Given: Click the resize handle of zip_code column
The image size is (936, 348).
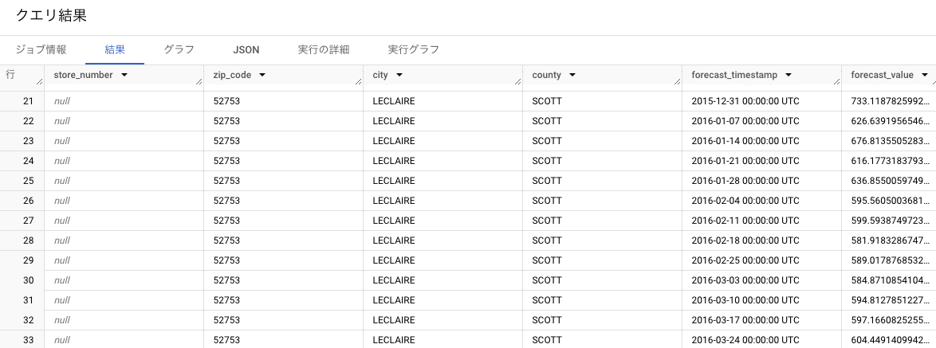Looking at the screenshot, I should click(359, 82).
